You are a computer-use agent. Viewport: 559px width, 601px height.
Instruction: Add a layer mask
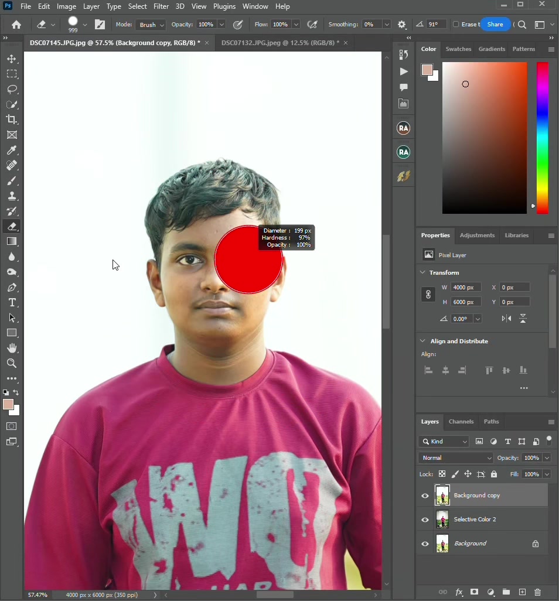(x=474, y=592)
